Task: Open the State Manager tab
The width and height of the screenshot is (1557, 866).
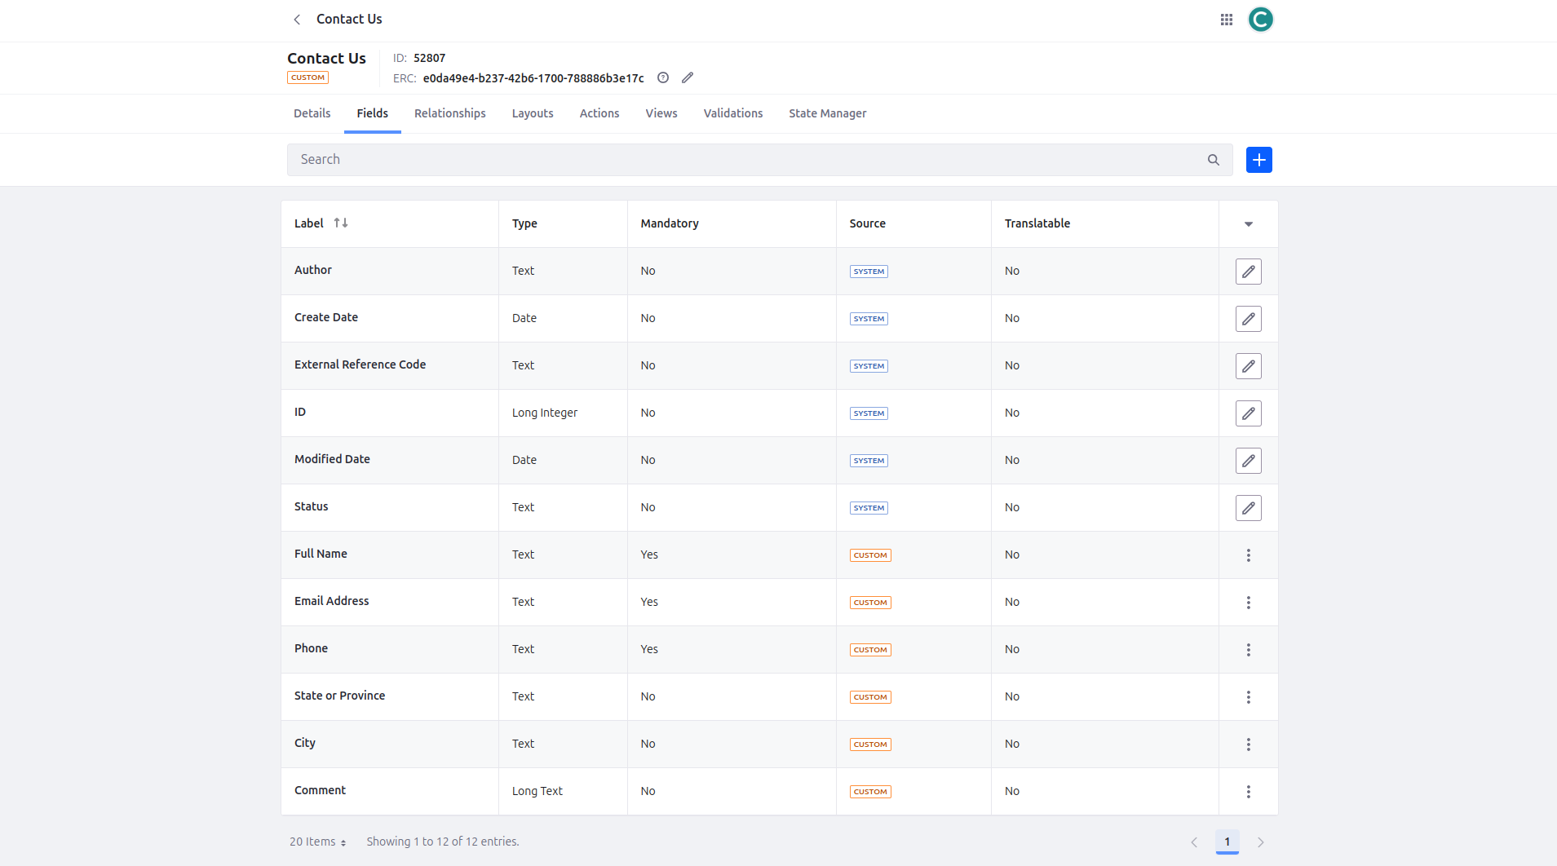Action: point(827,113)
